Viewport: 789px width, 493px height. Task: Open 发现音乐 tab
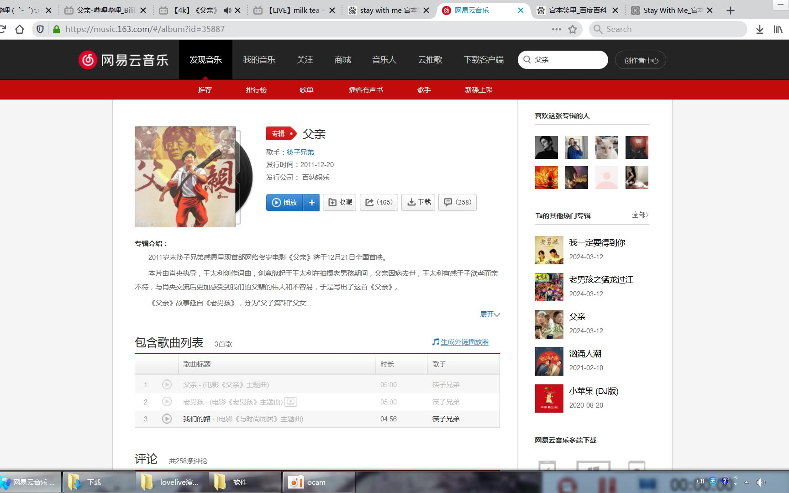[205, 60]
